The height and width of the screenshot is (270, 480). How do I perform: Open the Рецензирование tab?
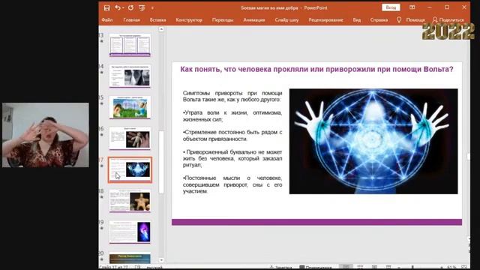tap(325, 20)
